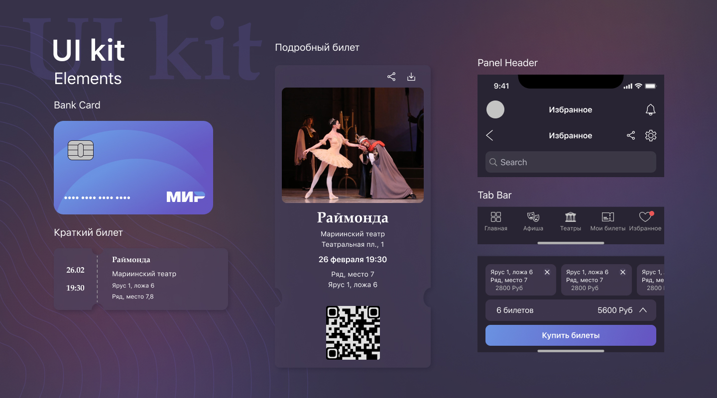This screenshot has height=398, width=717.
Task: Remove the first seat ticket chip
Action: pyautogui.click(x=547, y=272)
